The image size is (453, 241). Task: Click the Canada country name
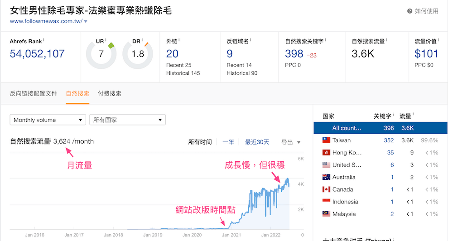(x=342, y=189)
